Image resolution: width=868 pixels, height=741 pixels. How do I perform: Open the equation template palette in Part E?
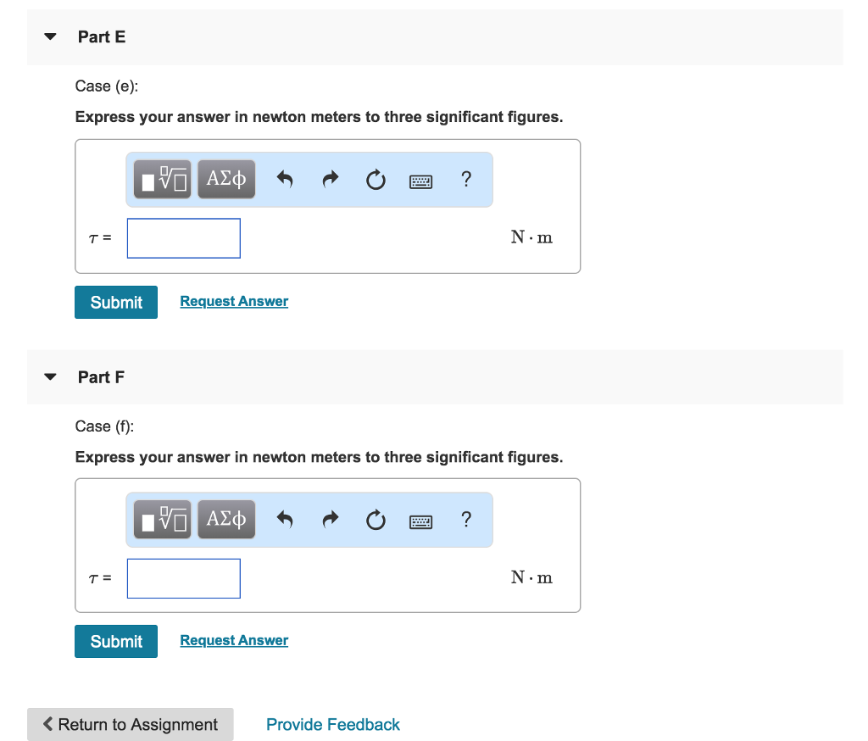161,179
